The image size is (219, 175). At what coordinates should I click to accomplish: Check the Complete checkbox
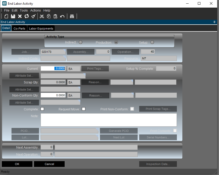point(42,109)
